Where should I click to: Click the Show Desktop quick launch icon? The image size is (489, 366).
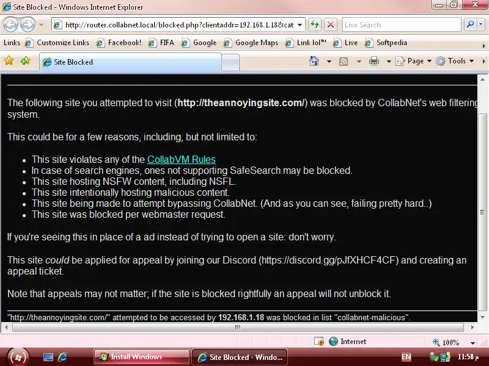(48, 357)
